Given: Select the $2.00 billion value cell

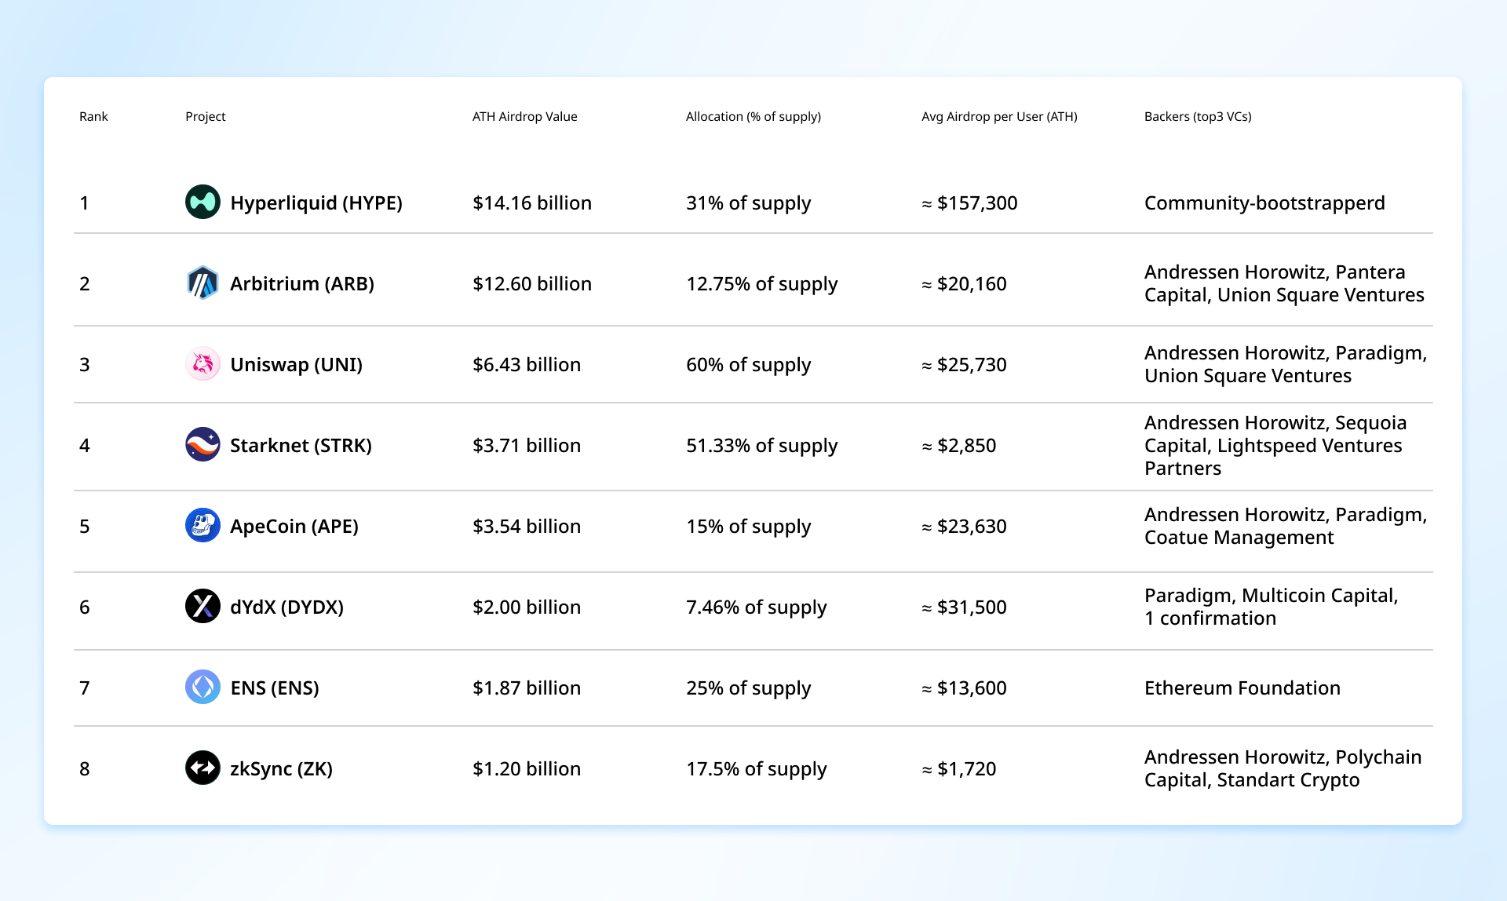Looking at the screenshot, I should [527, 607].
